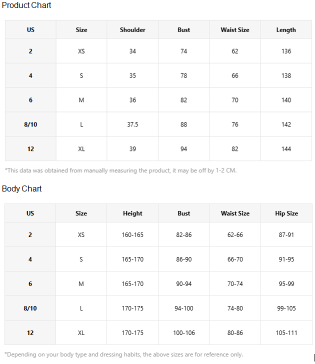Viewport: 315px width, 364px height.
Task: Click the 160-165 height cell
Action: 132,234
